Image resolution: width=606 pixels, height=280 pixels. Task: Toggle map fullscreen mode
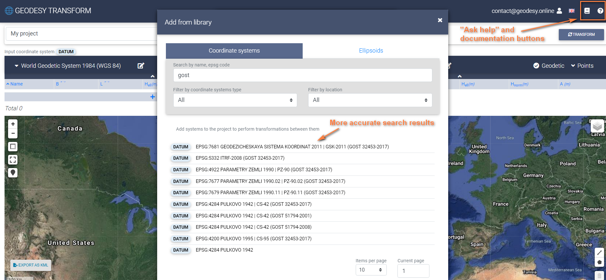(13, 160)
